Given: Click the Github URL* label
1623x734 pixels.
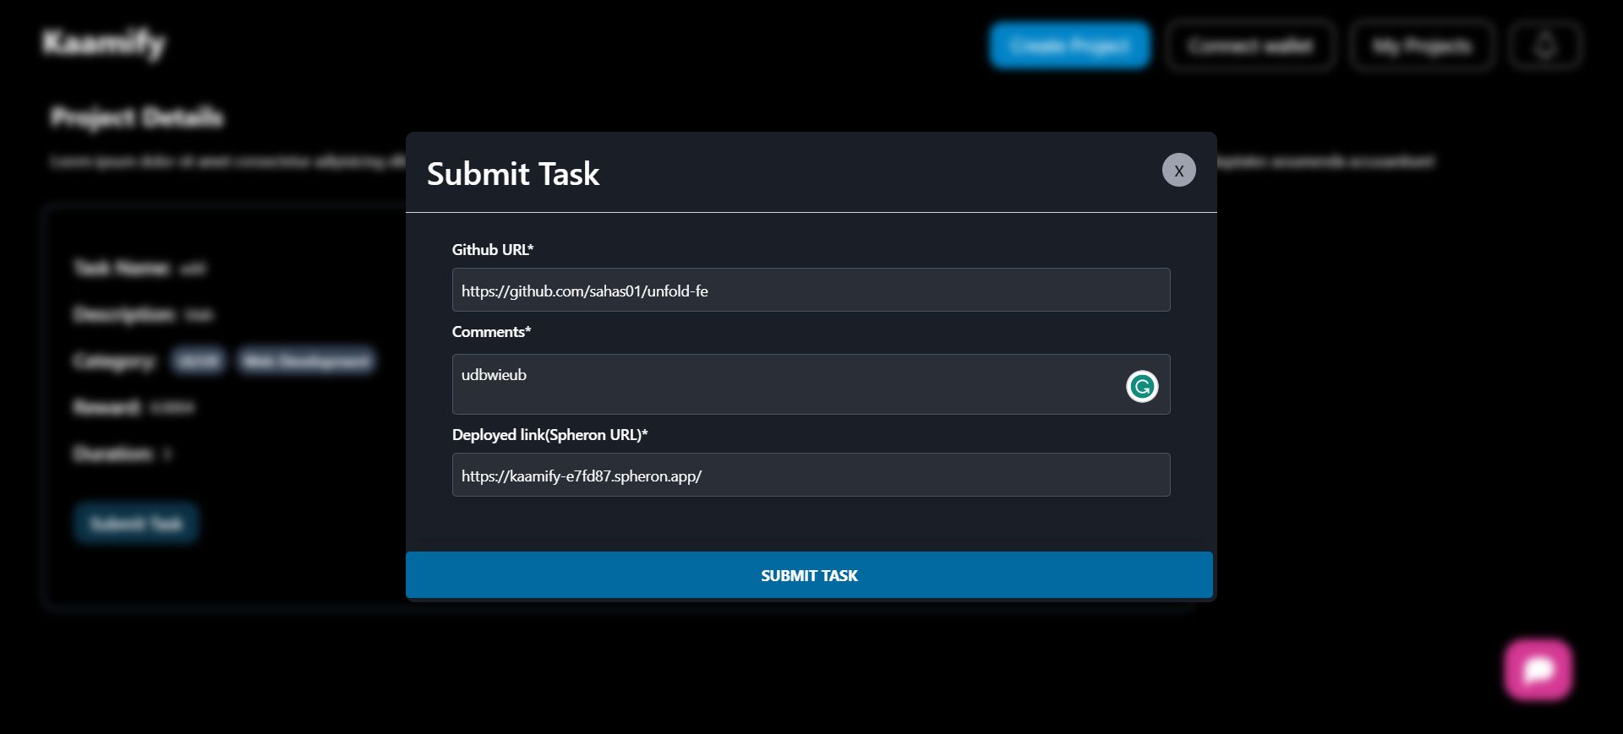Looking at the screenshot, I should pos(493,250).
